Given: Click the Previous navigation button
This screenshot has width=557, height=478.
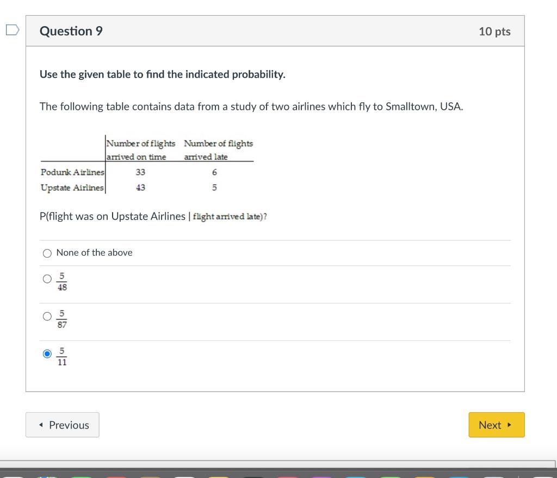Looking at the screenshot, I should click(x=62, y=425).
